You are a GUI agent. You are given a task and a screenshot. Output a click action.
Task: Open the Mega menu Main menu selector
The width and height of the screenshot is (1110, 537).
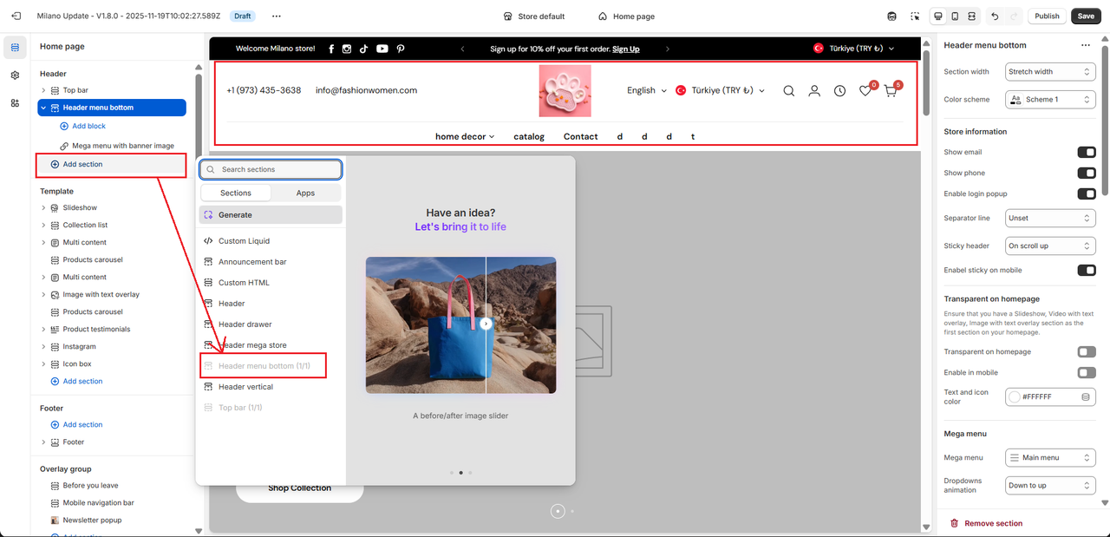click(1050, 457)
